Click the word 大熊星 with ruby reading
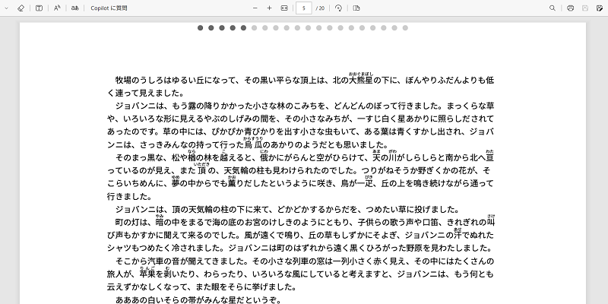608x304 pixels. [x=360, y=80]
